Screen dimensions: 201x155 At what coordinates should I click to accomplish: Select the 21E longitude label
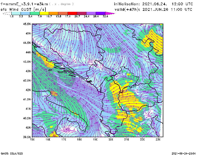coord(127,139)
